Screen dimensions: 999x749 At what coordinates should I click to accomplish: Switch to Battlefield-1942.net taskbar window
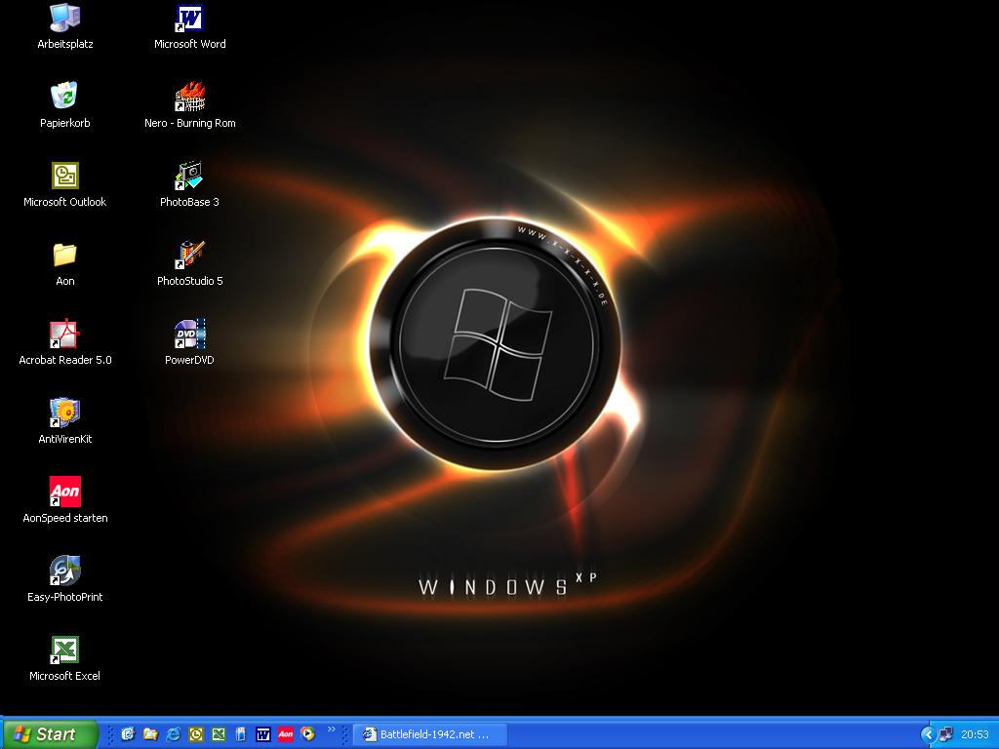point(430,734)
